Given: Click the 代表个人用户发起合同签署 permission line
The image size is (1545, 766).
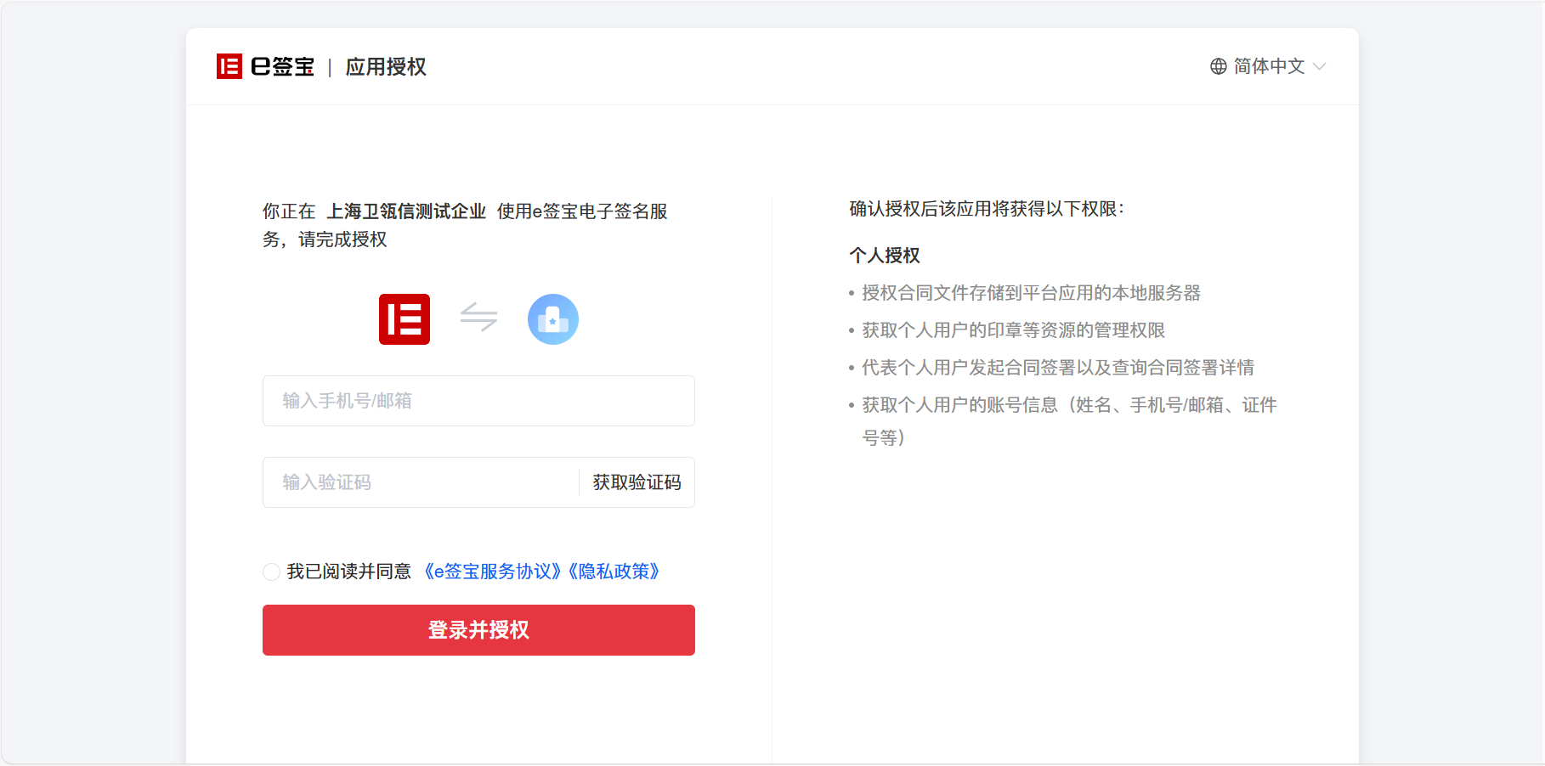Looking at the screenshot, I should click(1058, 368).
